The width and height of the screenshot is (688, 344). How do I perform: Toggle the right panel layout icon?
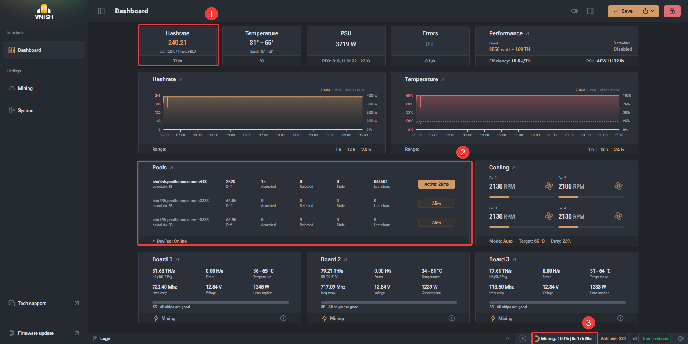[x=590, y=11]
